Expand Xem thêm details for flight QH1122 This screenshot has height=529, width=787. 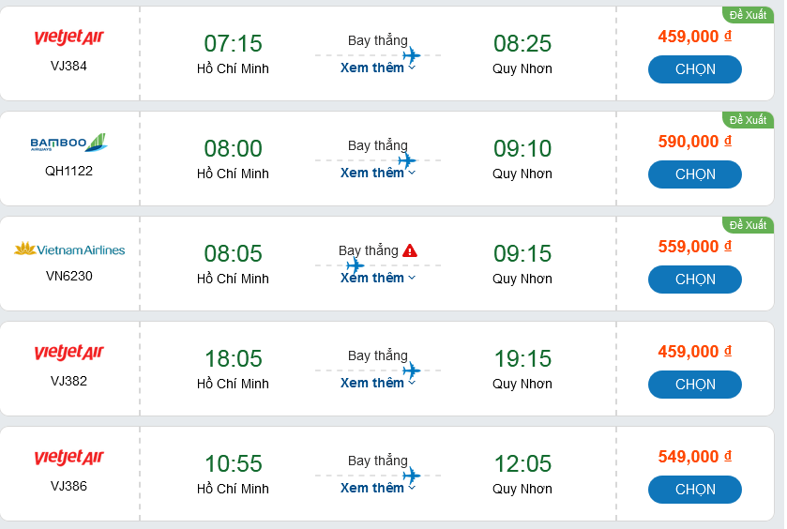click(x=377, y=173)
